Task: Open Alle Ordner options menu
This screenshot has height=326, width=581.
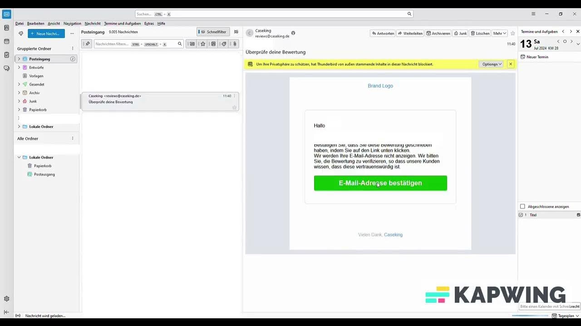Action: click(73, 139)
